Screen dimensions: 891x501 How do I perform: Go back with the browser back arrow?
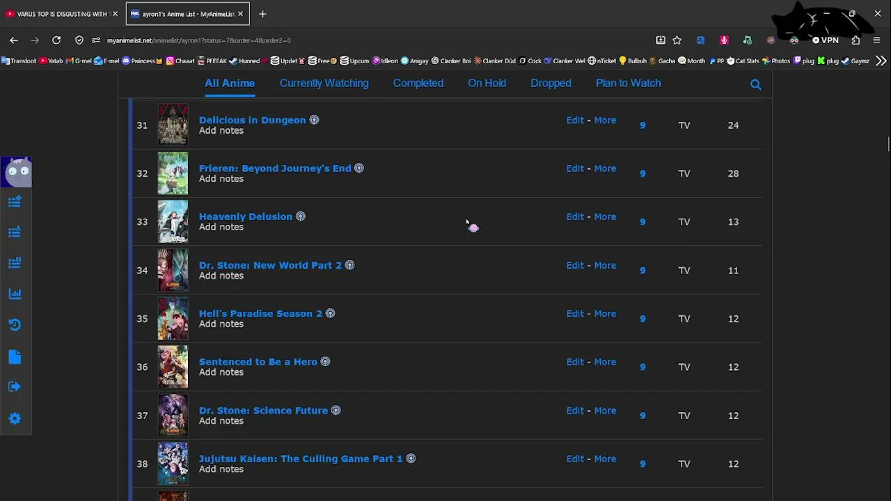(x=14, y=40)
